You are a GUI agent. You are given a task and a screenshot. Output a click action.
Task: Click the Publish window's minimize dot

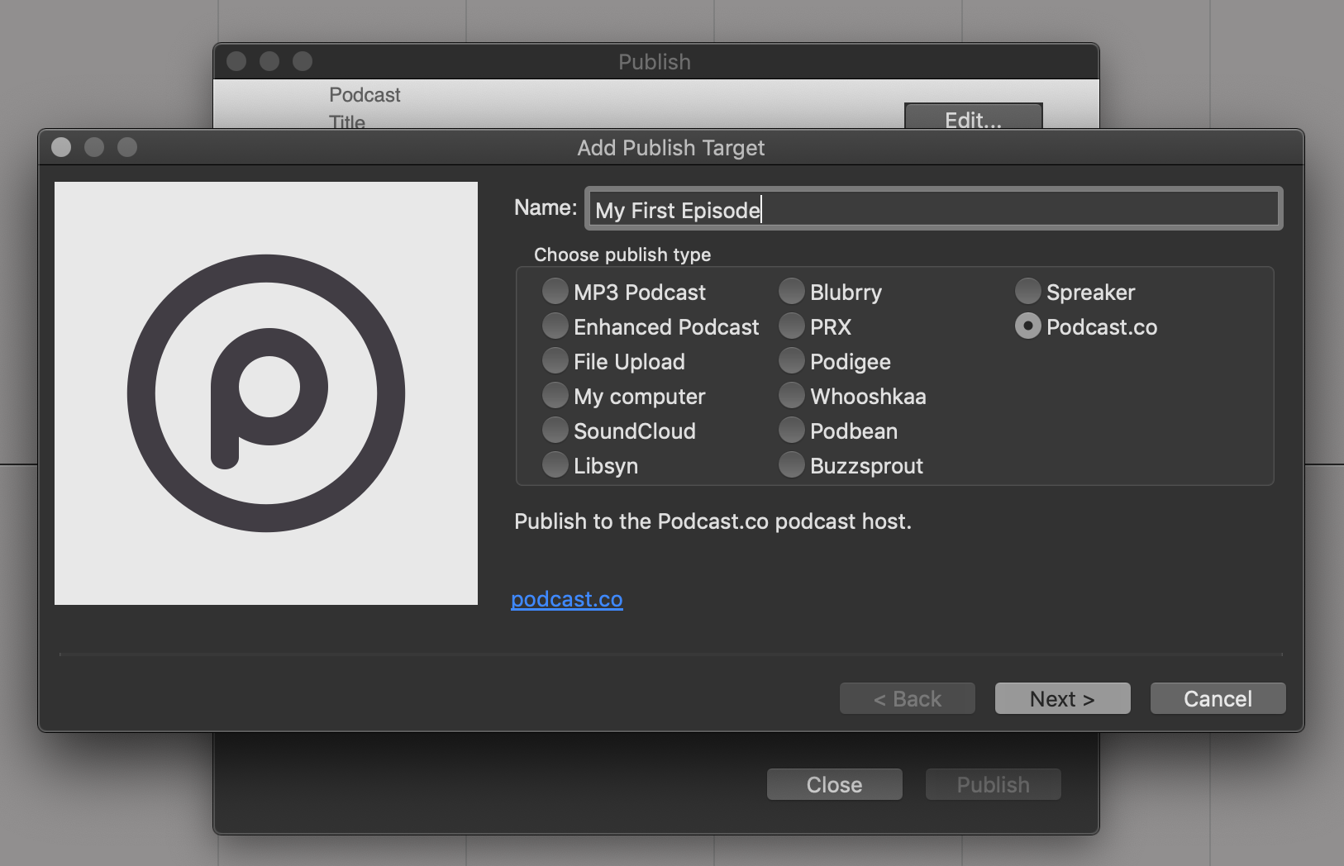269,61
